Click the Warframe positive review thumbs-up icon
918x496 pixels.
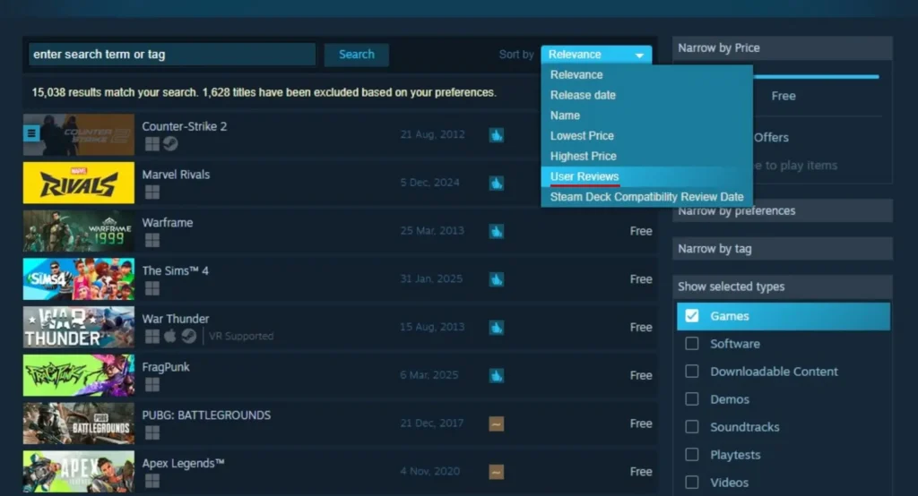(x=497, y=231)
